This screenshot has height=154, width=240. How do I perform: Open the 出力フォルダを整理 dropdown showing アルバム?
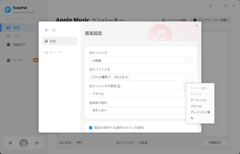point(137,93)
